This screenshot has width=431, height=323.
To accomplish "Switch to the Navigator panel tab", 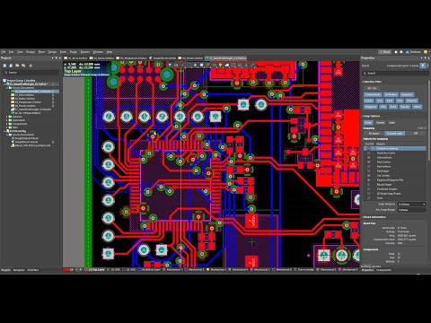I will 19,270.
